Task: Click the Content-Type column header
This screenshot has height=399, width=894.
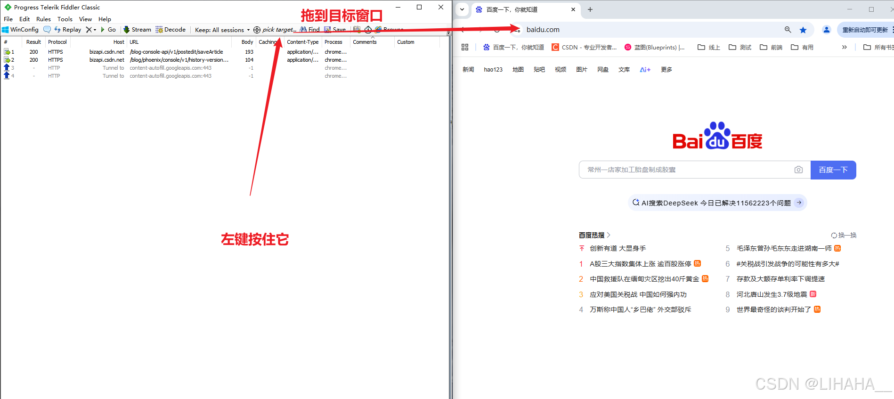Action: pos(303,42)
